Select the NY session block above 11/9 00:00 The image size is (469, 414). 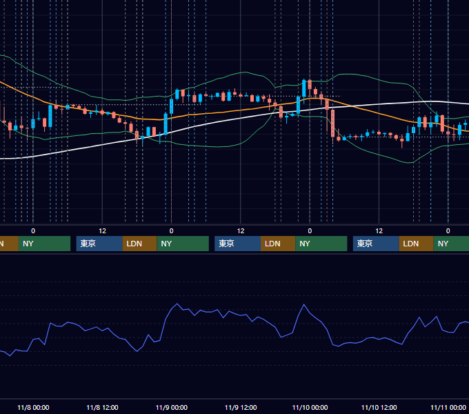coord(183,244)
